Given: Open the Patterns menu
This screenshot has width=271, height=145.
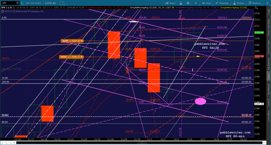Looking at the screenshot, I should pyautogui.click(x=255, y=3).
